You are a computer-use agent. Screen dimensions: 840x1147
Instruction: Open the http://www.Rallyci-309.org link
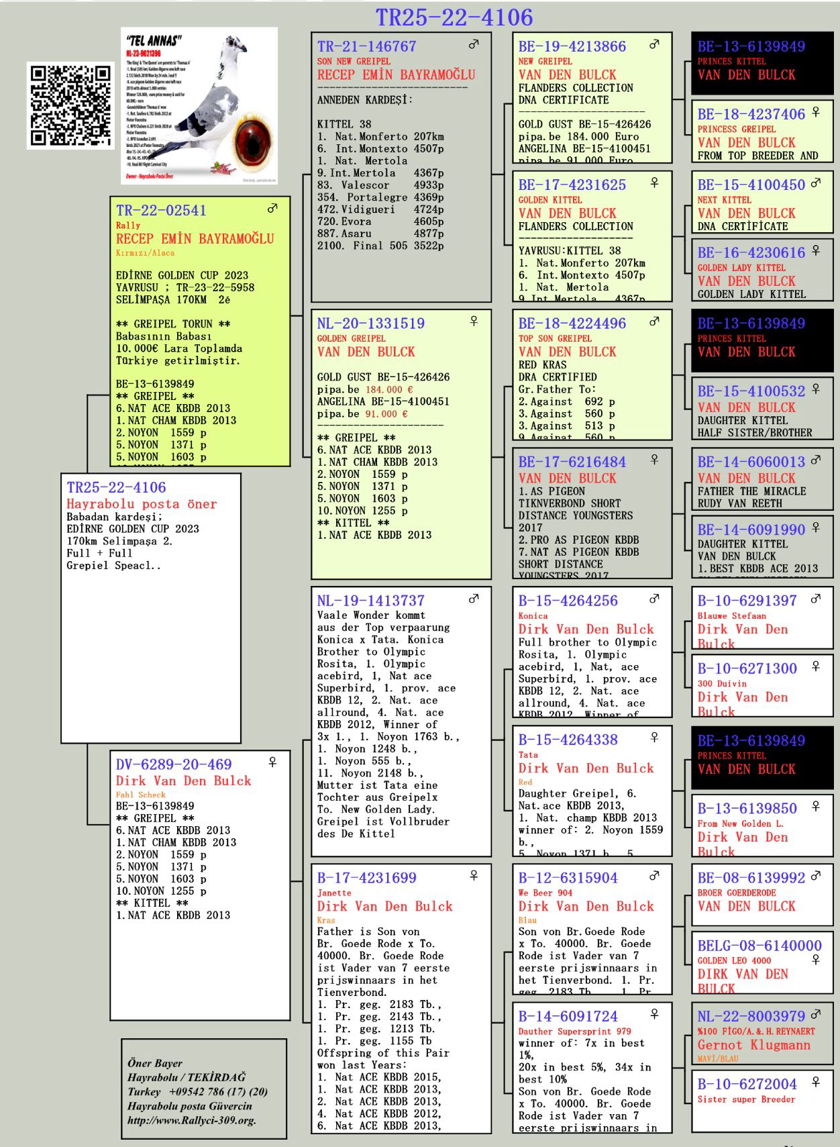(192, 1120)
